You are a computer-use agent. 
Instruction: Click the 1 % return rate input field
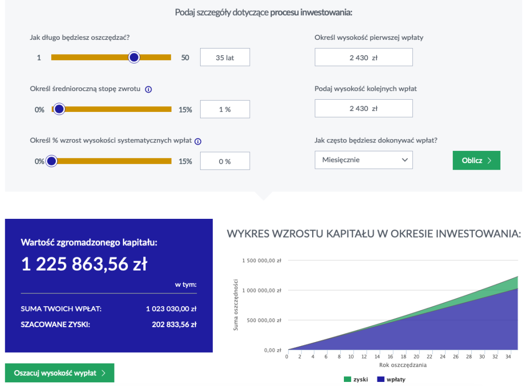225,109
